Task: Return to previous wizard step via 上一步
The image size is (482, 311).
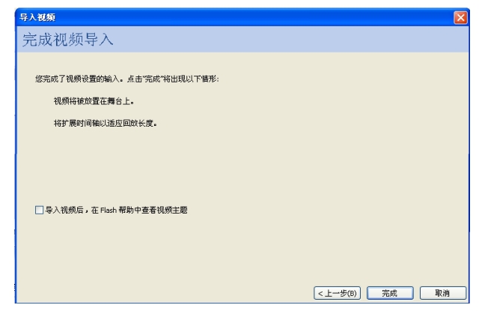Action: (x=337, y=293)
